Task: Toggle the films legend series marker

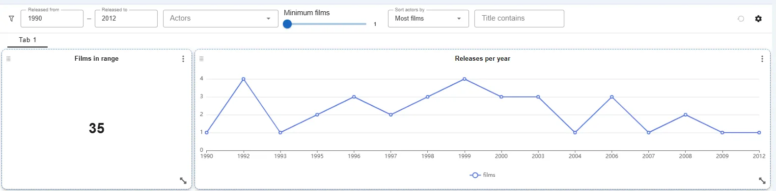Action: (475, 175)
